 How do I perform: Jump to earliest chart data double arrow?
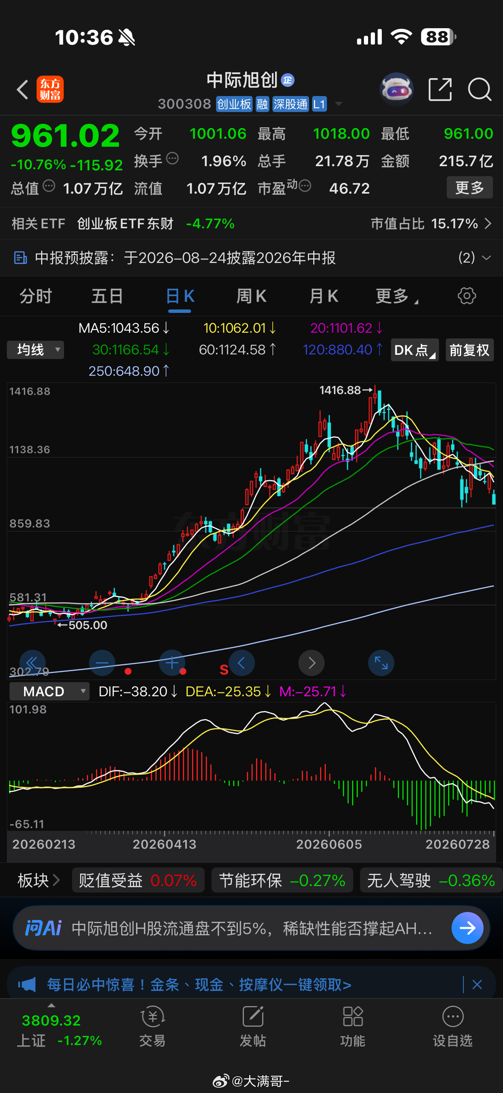coord(32,662)
